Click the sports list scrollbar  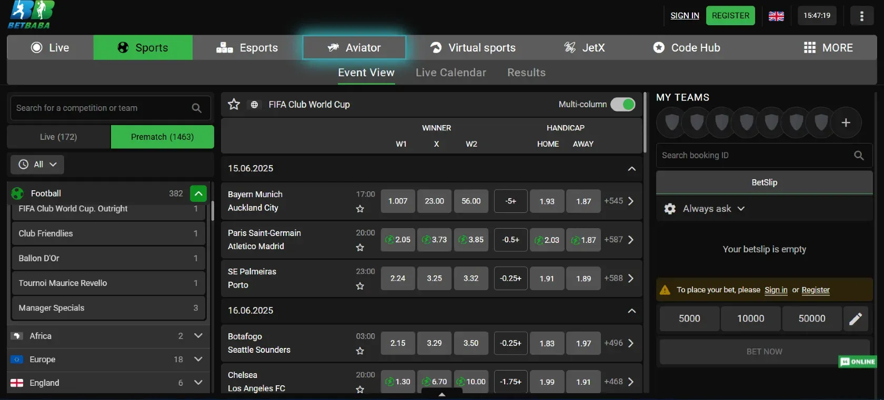213,210
